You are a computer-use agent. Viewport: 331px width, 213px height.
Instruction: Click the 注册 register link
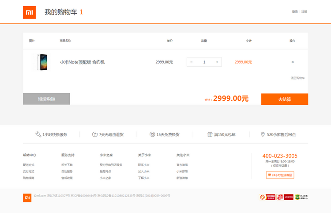pyautogui.click(x=304, y=11)
